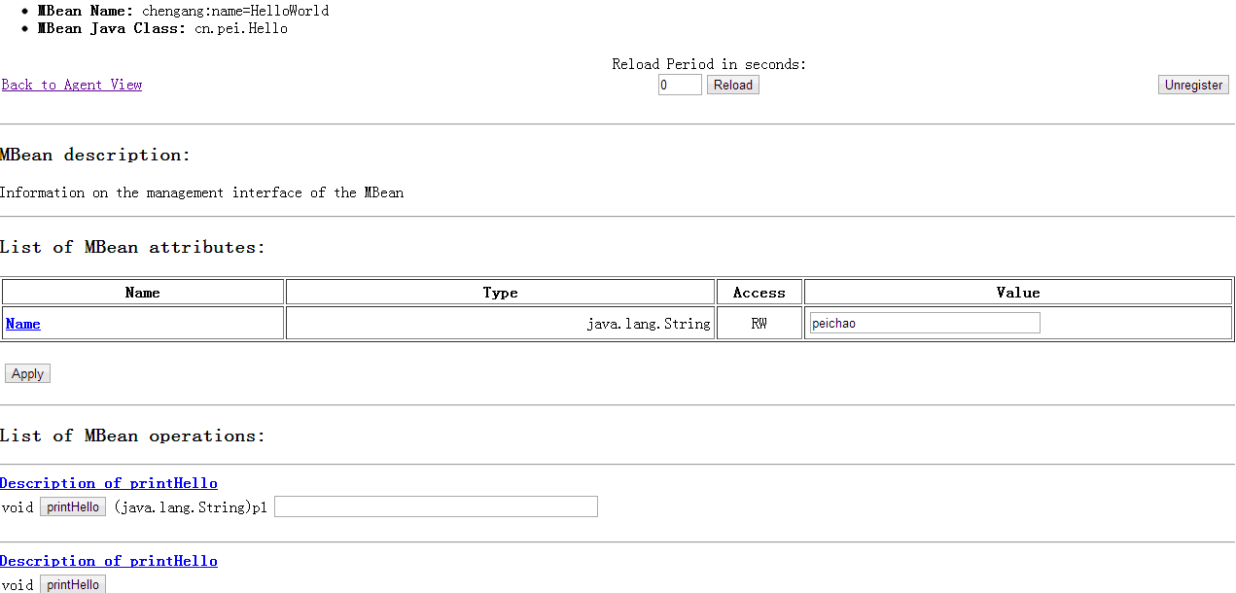Open the Name attribute link
The image size is (1236, 593).
click(23, 324)
